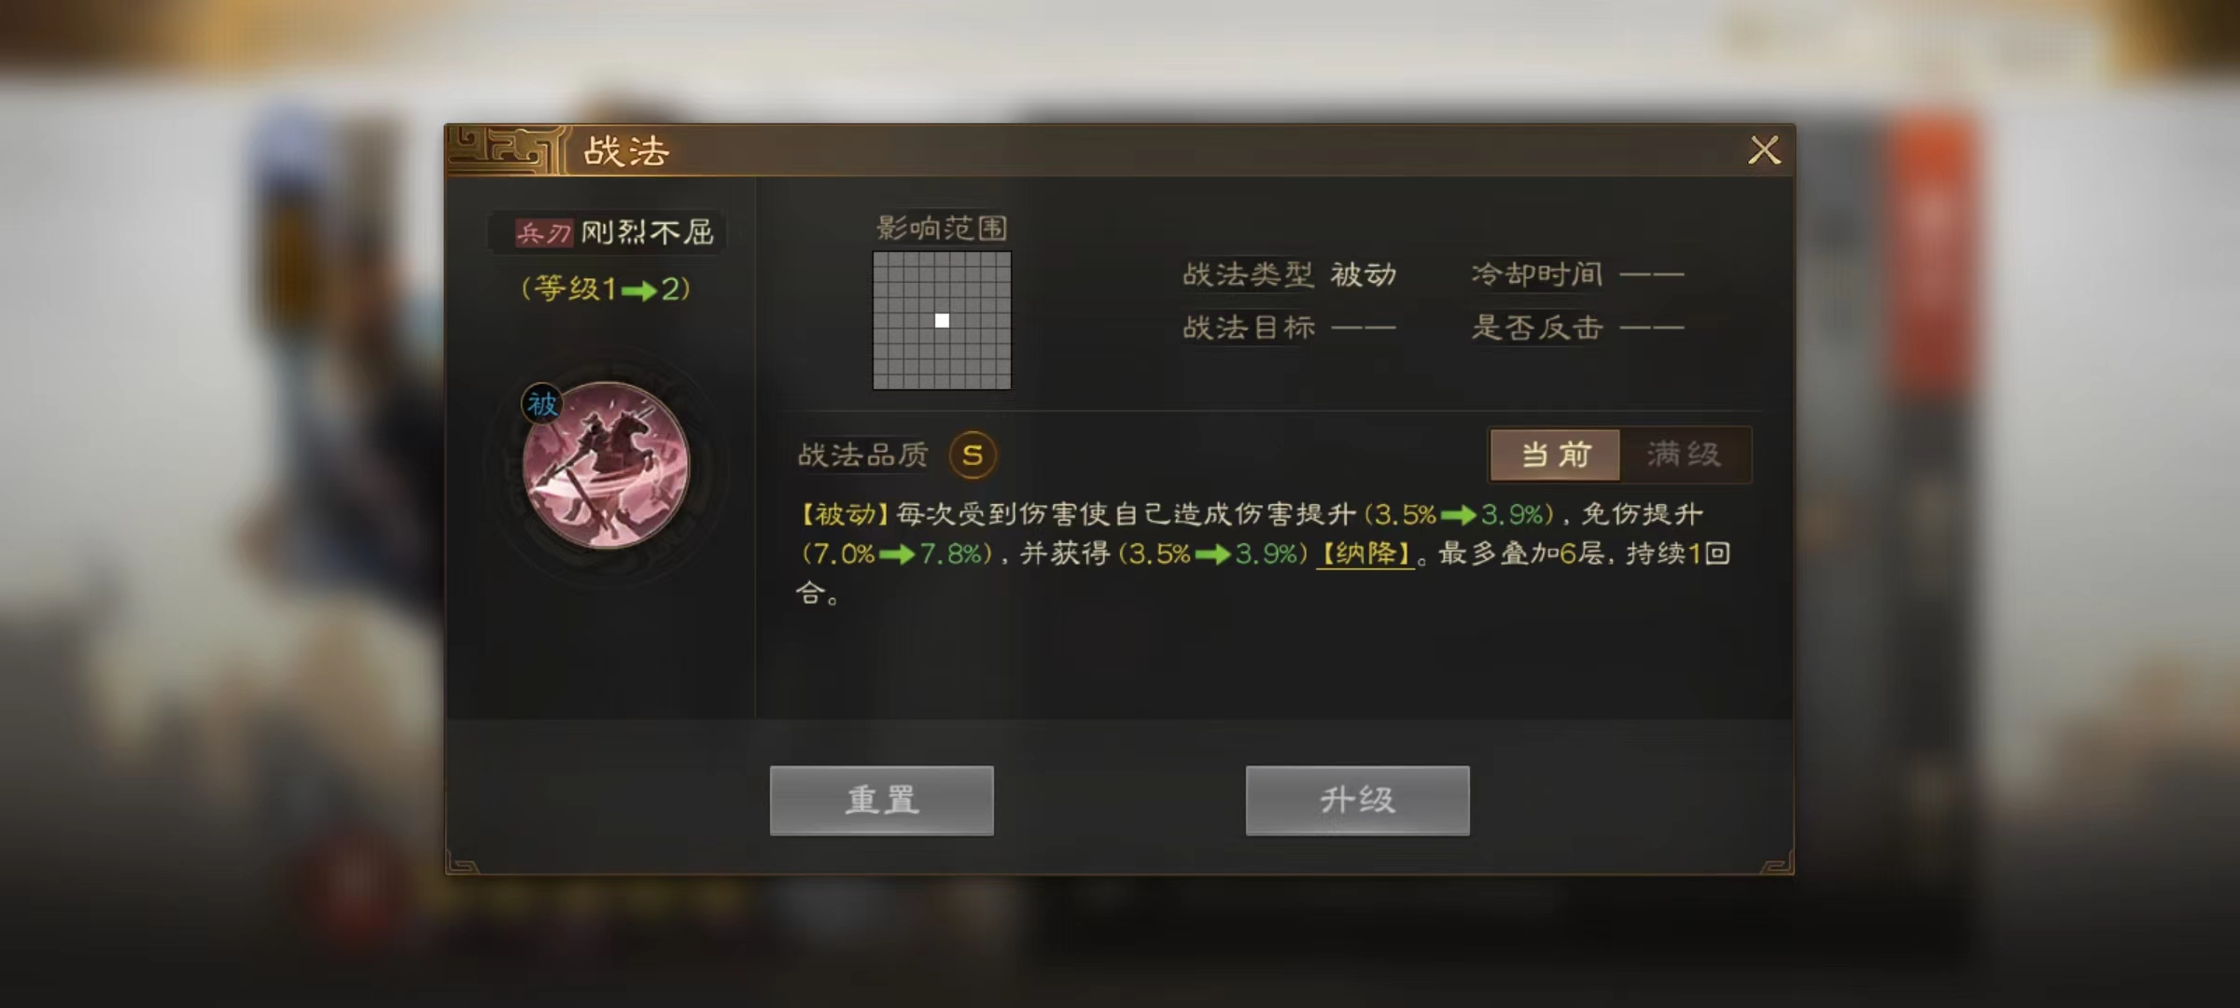Close the 战法 dialog with the X
Viewport: 2240px width, 1008px height.
click(x=1764, y=150)
